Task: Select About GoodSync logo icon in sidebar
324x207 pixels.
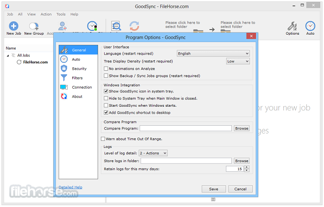Action: (x=64, y=96)
